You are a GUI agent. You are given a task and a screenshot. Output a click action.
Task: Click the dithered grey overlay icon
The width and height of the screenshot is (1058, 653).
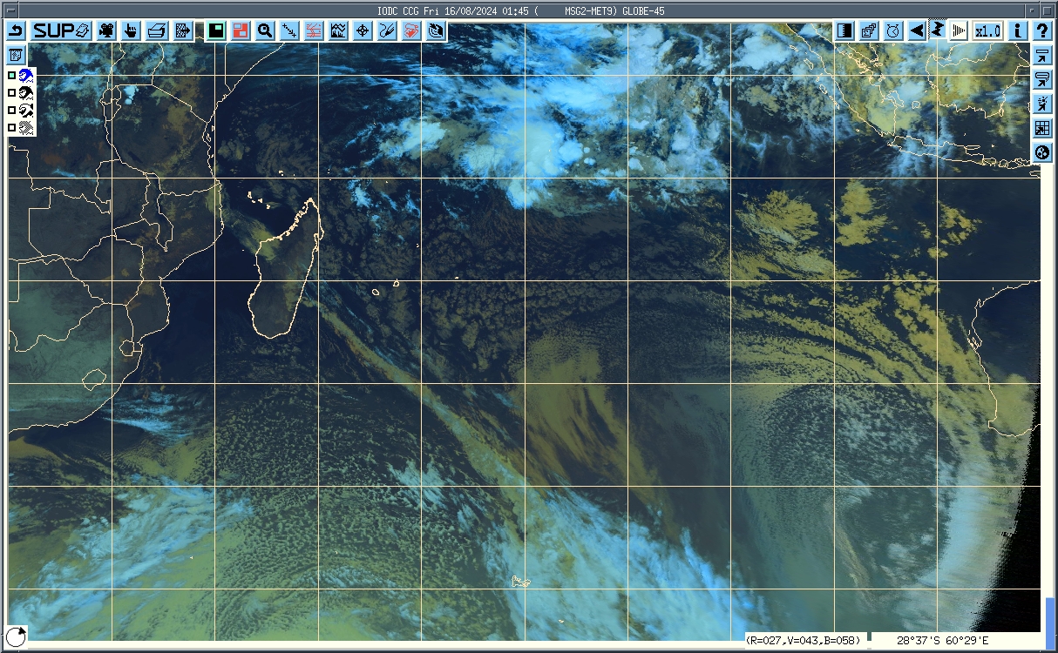coord(26,128)
